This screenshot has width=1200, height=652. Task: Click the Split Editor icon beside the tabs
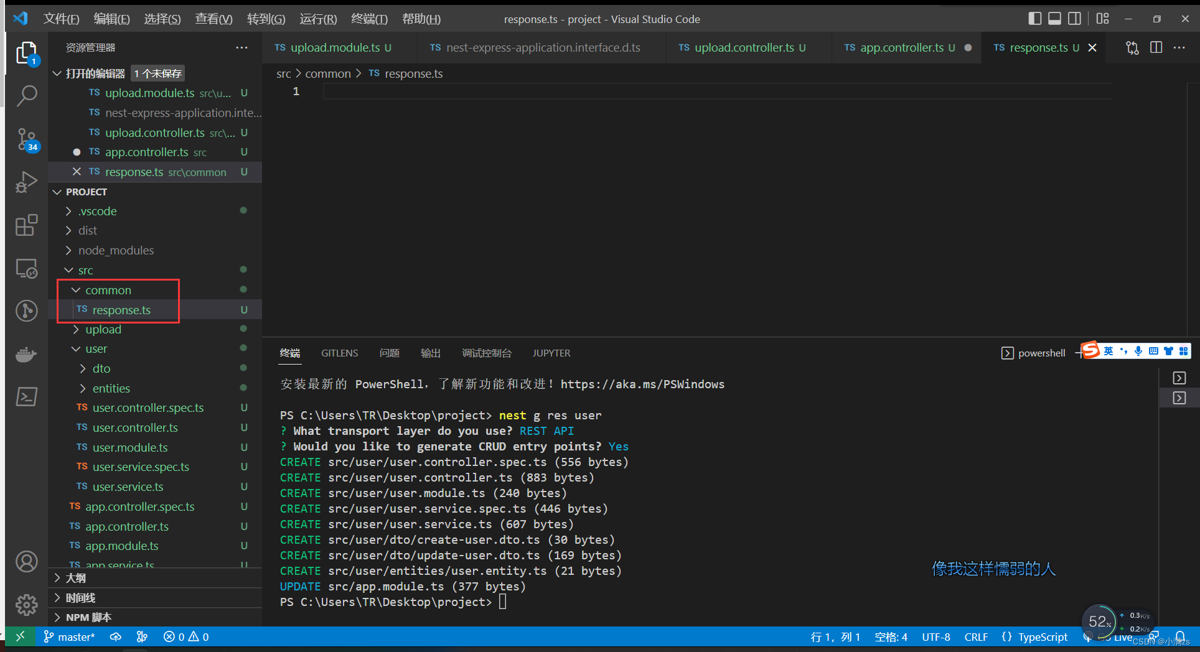pos(1156,47)
